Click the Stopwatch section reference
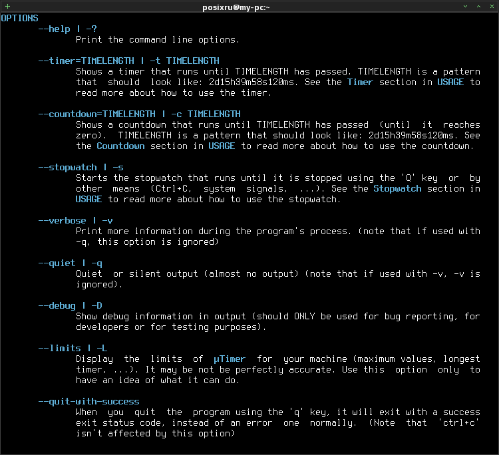The height and width of the screenshot is (455, 499). coord(397,189)
